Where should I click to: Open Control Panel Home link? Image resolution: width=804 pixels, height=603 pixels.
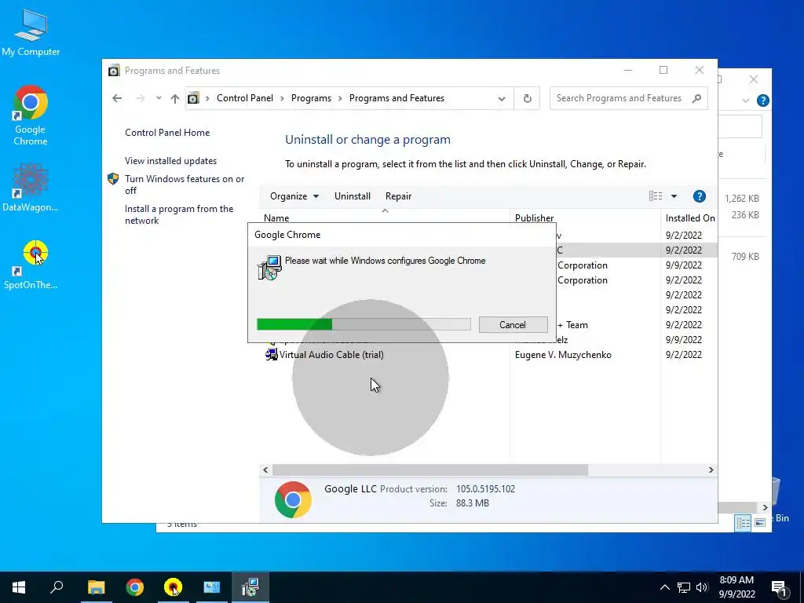point(167,132)
